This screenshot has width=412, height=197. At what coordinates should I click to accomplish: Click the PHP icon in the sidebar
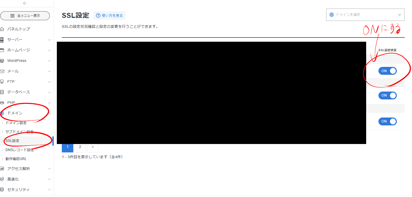(2, 103)
